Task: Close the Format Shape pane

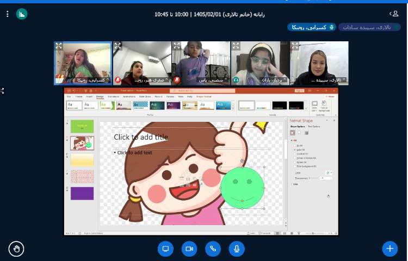Action: [334, 120]
